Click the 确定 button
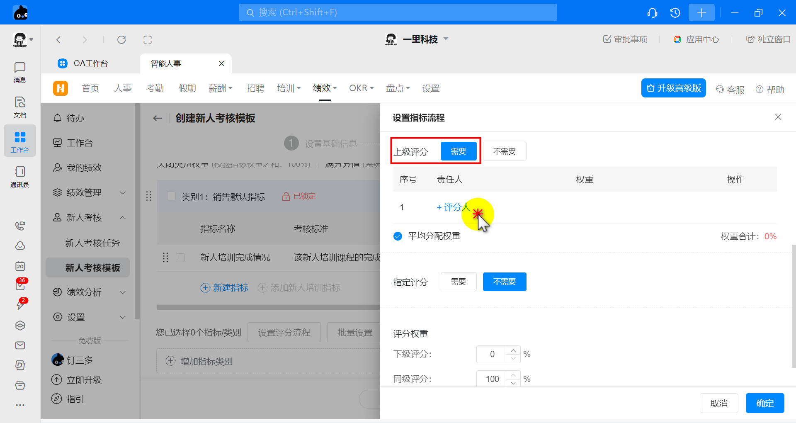Viewport: 796px width, 423px height. (764, 403)
